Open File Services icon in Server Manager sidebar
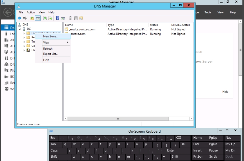Image resolution: width=244 pixels, height=161 pixels. tap(6, 70)
